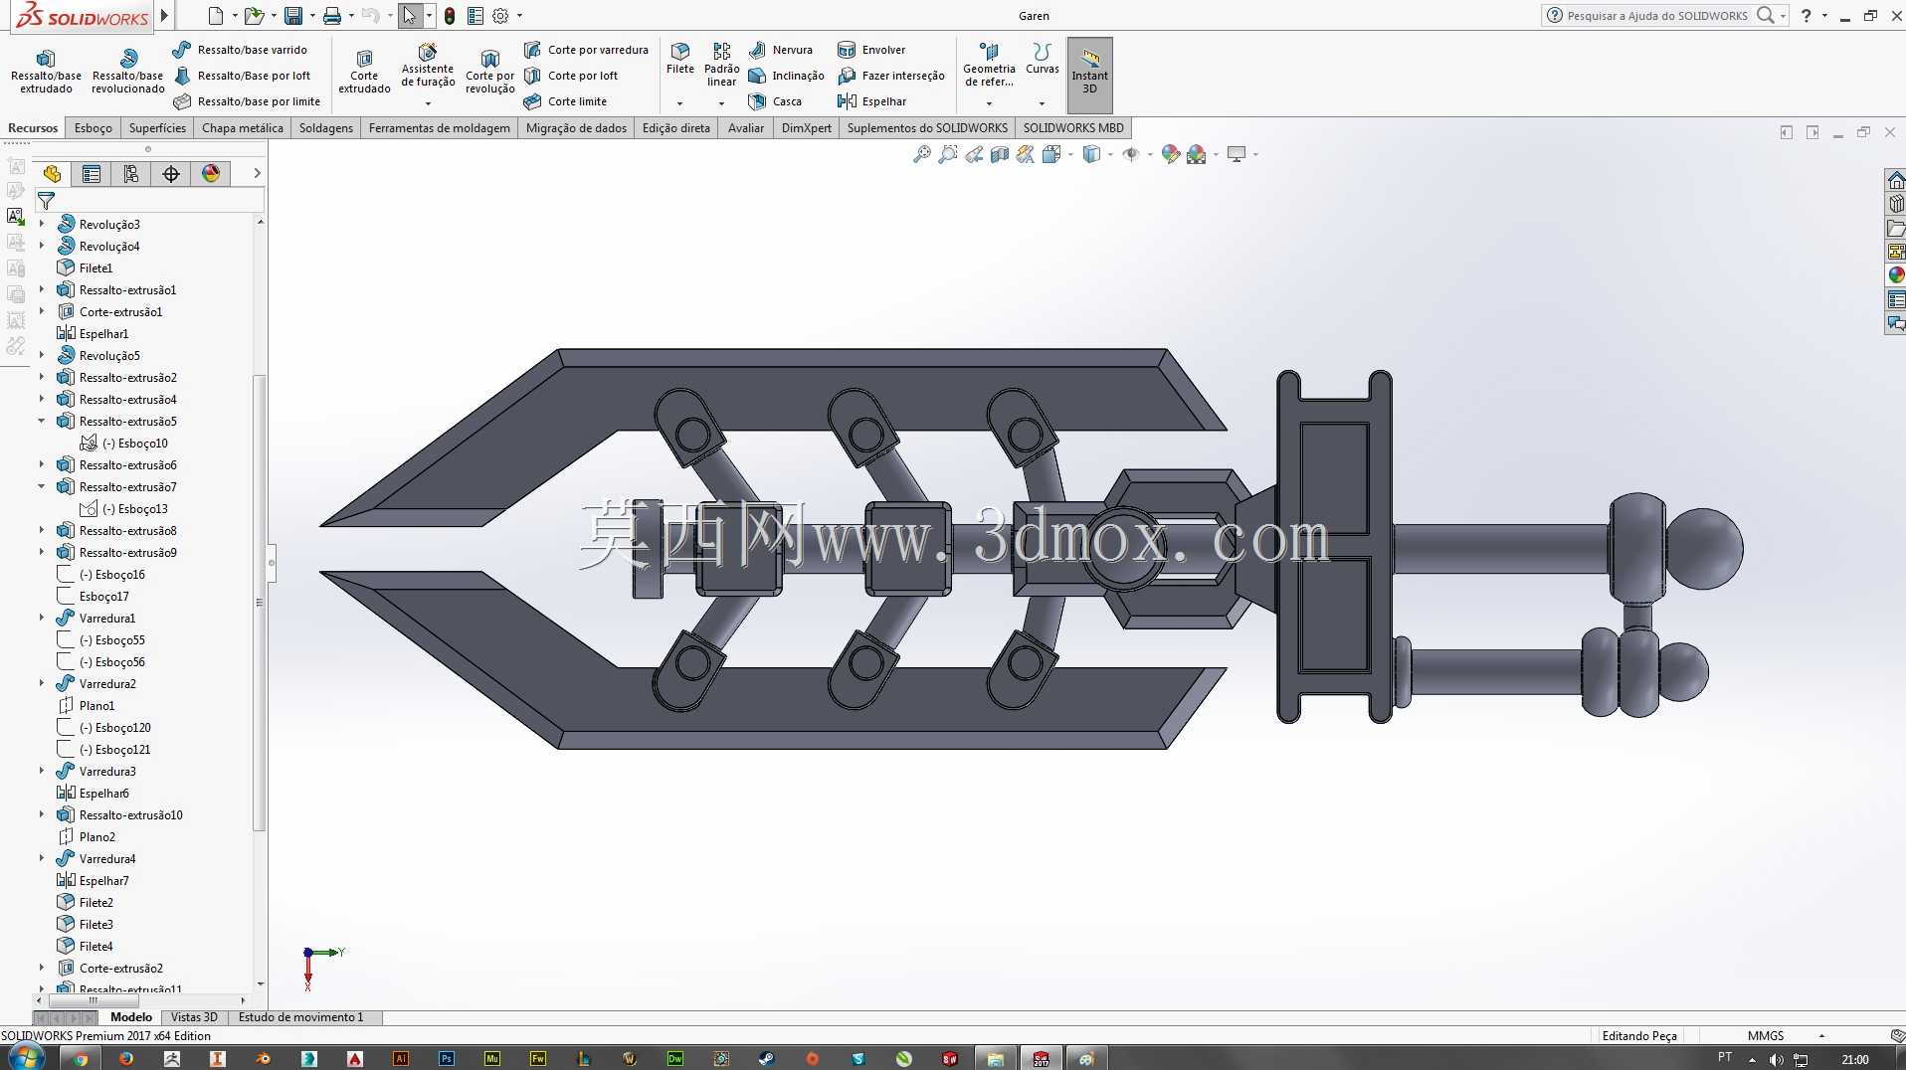Collapse the Ressalto-extrusão7 feature
Screen dimensions: 1906x1070
(42, 486)
